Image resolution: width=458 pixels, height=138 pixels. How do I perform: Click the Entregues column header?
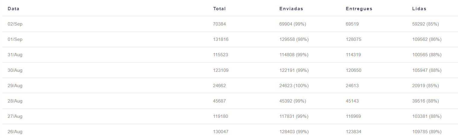click(359, 9)
